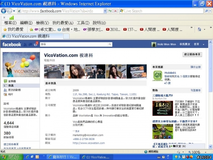Click the add-to-favorites-bar star icon

tap(31, 29)
